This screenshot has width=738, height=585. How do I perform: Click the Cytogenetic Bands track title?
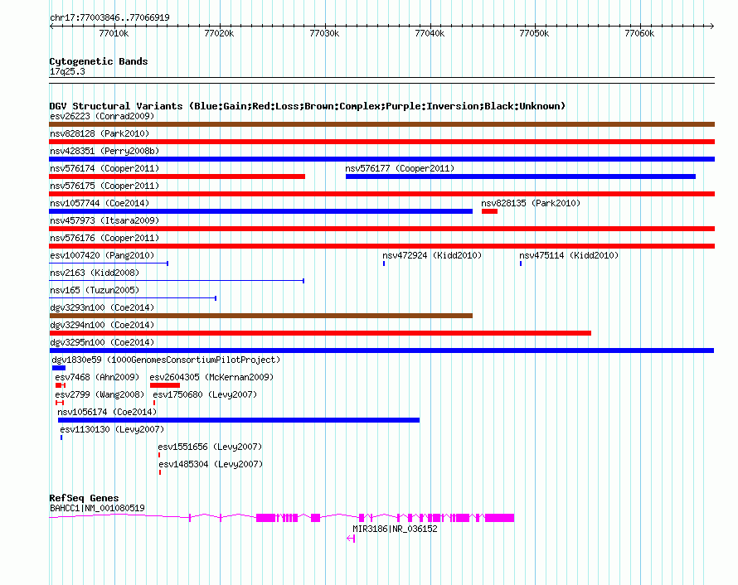(99, 61)
